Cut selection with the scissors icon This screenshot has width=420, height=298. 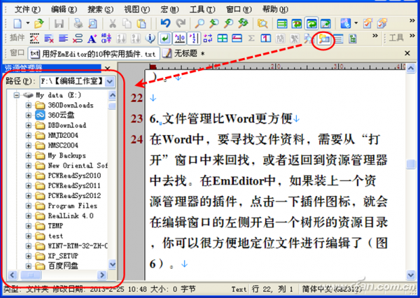[113, 24]
